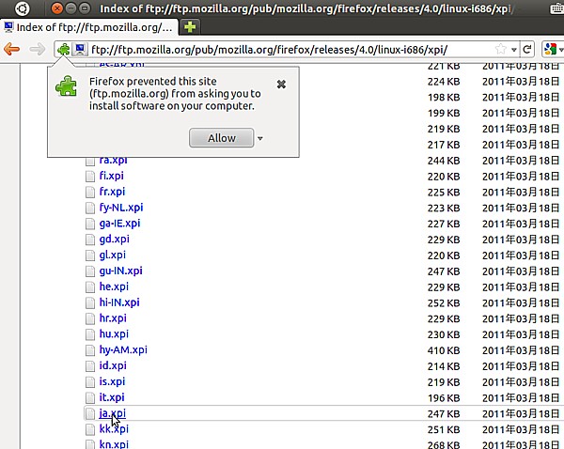Open the hu.xpi file link
The image size is (564, 449).
(x=114, y=334)
